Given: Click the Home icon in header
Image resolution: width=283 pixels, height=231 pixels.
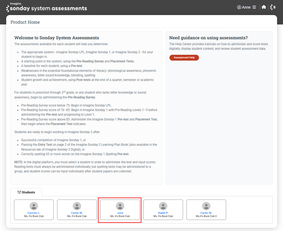Looking at the screenshot, I should click(x=264, y=7).
